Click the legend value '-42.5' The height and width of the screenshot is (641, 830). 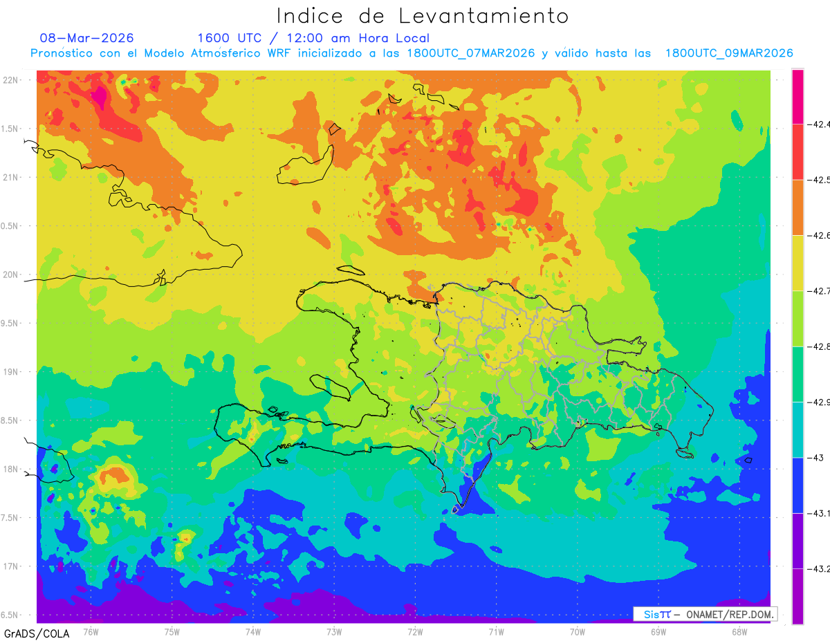pyautogui.click(x=819, y=180)
